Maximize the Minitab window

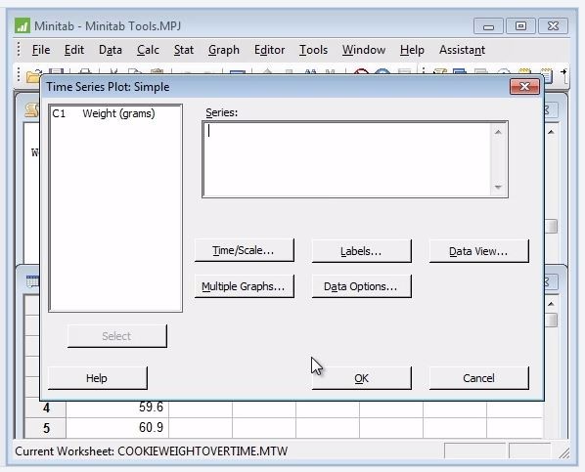click(520, 26)
